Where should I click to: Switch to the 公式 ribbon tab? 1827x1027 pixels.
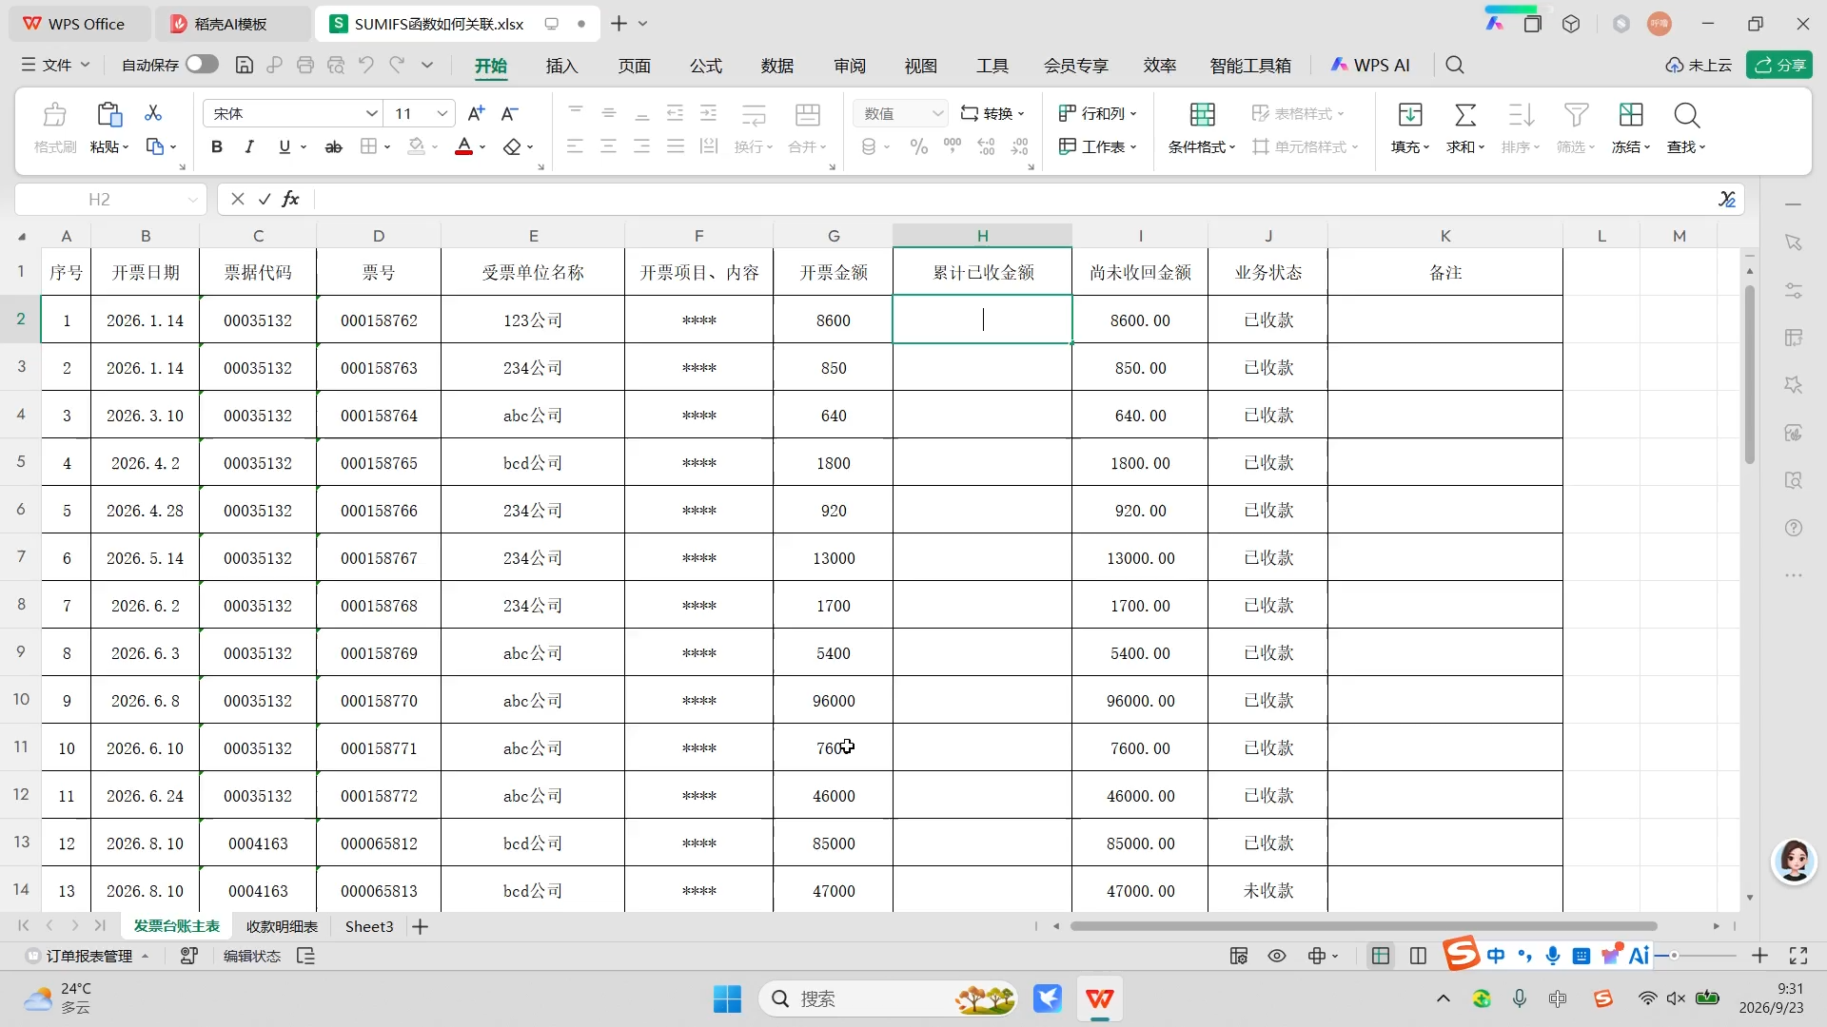706,66
